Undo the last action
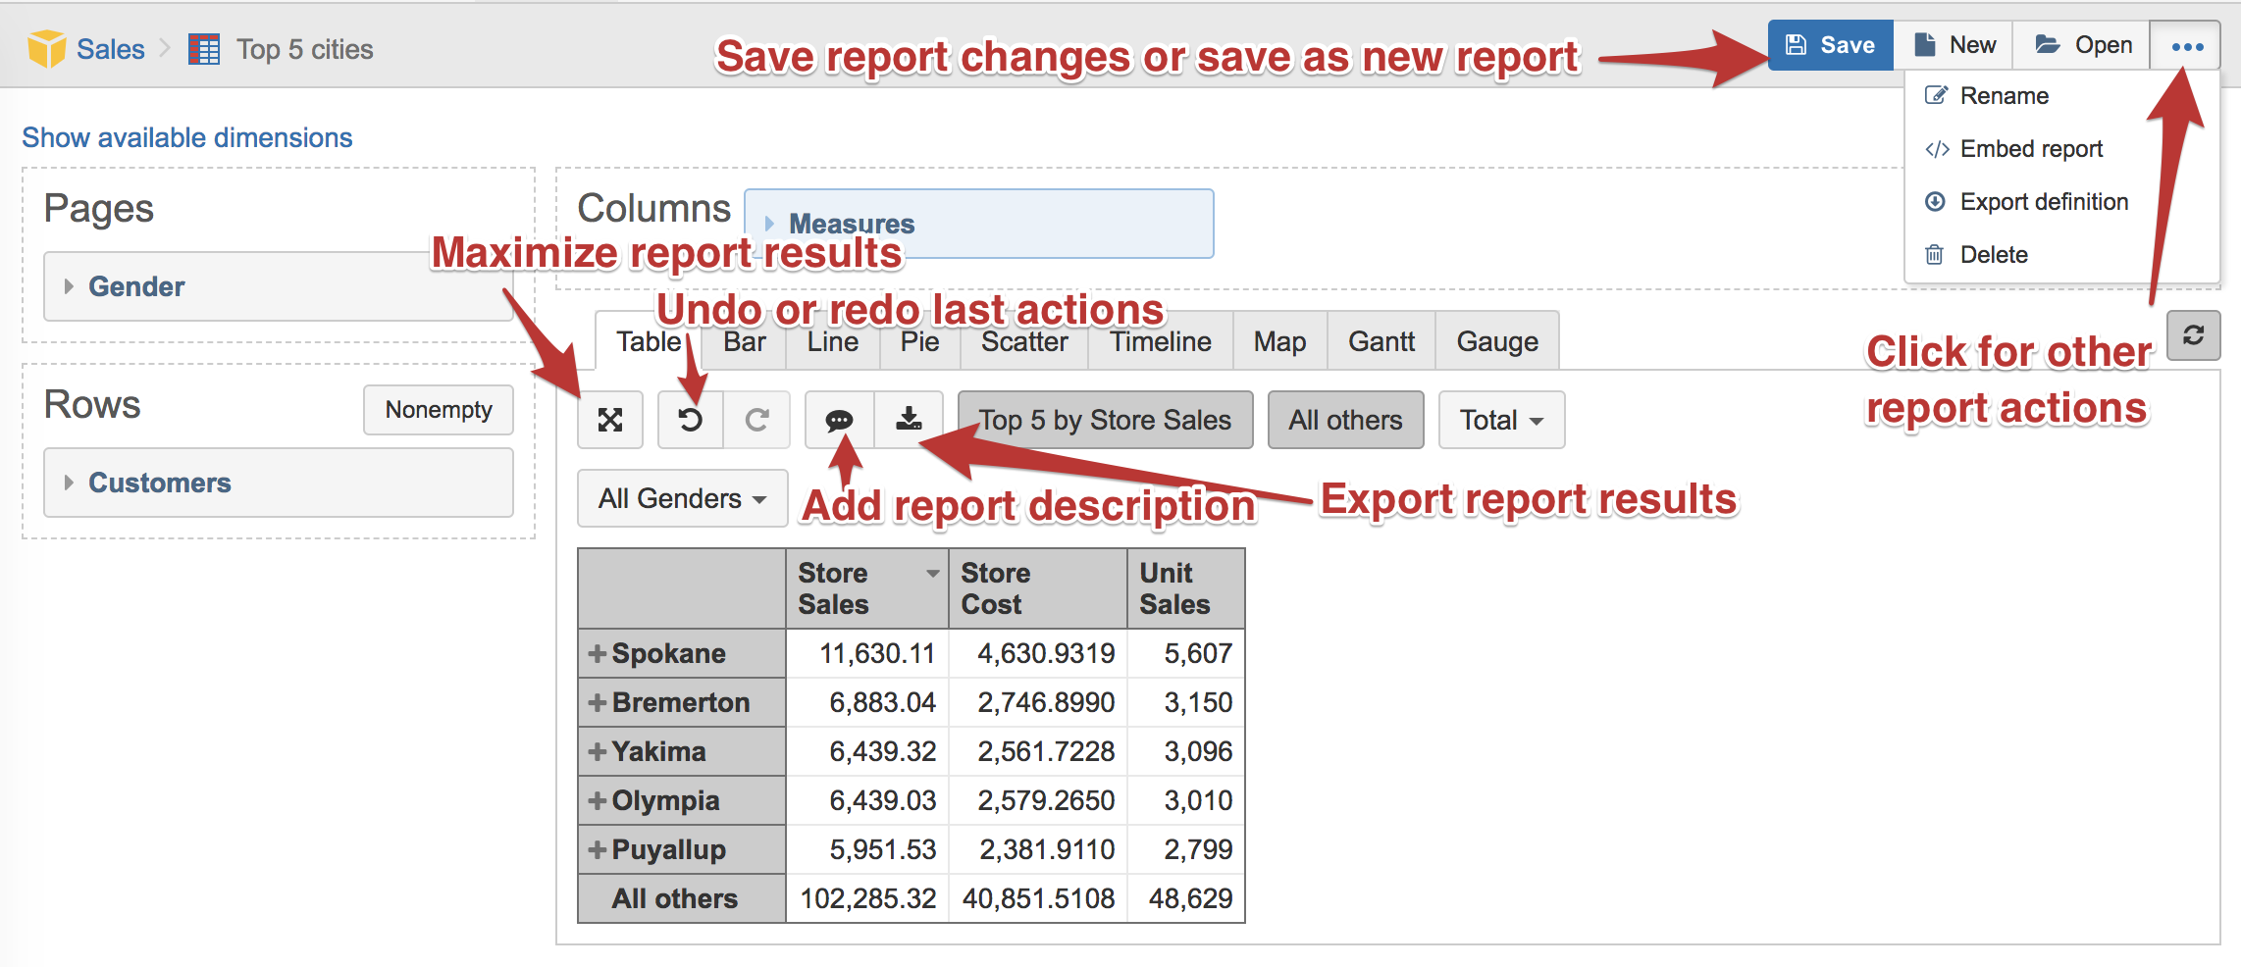The image size is (2241, 967). [690, 420]
